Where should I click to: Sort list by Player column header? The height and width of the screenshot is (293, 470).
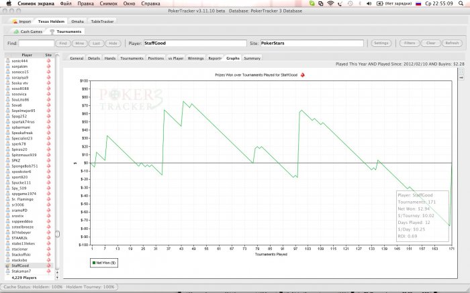[27, 55]
